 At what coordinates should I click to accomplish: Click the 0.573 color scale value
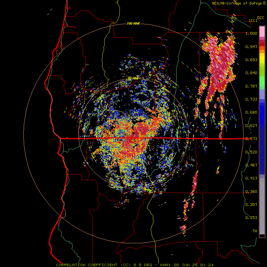[x=251, y=139]
